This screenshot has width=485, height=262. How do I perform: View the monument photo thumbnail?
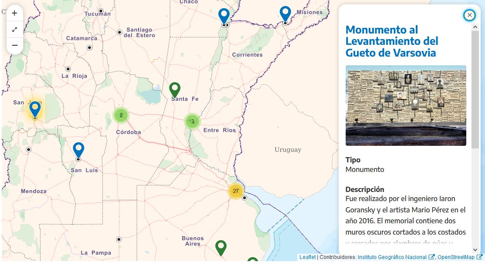(406, 105)
